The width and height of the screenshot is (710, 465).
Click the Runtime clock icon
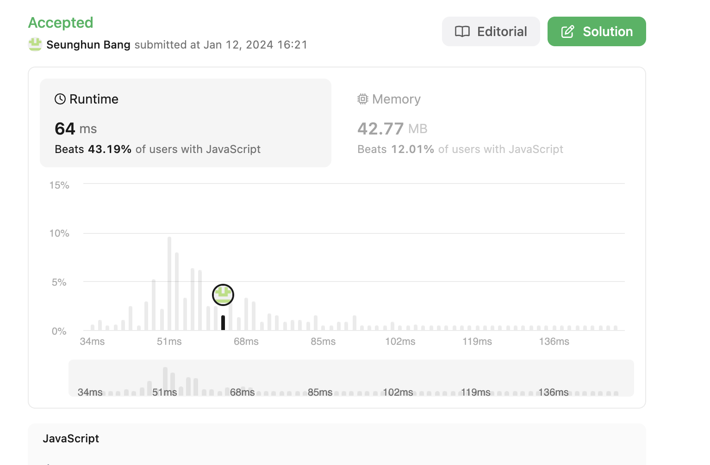tap(60, 99)
